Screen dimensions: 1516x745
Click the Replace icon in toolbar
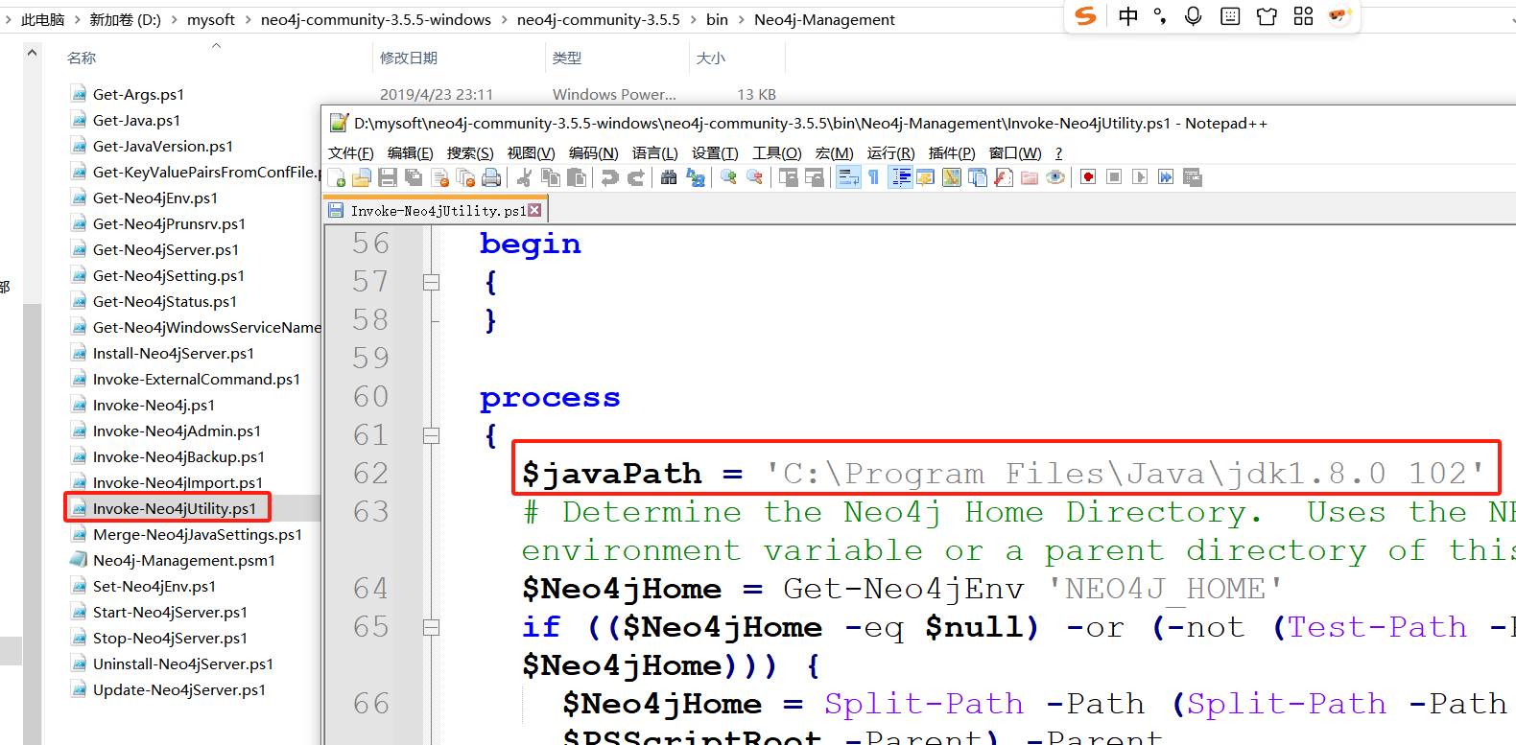[x=695, y=177]
